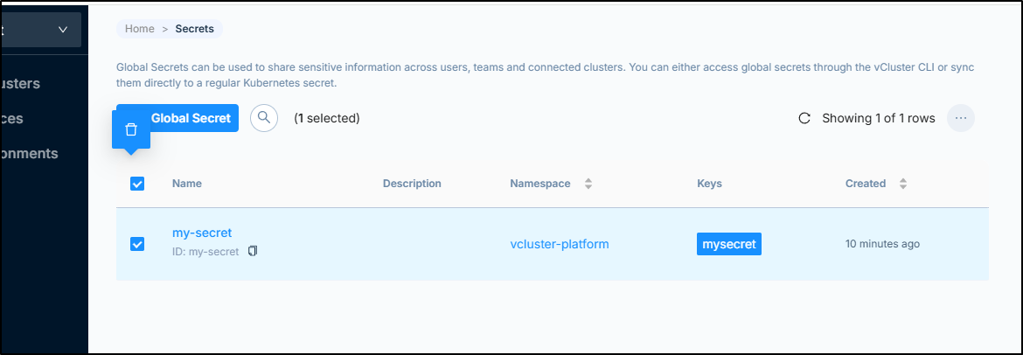Open the my-secret name link
Image resolution: width=1023 pixels, height=355 pixels.
coord(202,233)
